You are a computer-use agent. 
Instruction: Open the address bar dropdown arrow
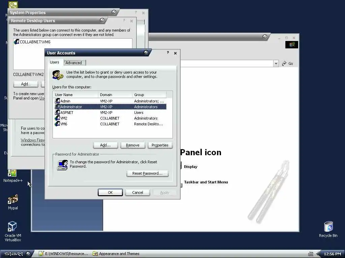click(276, 63)
